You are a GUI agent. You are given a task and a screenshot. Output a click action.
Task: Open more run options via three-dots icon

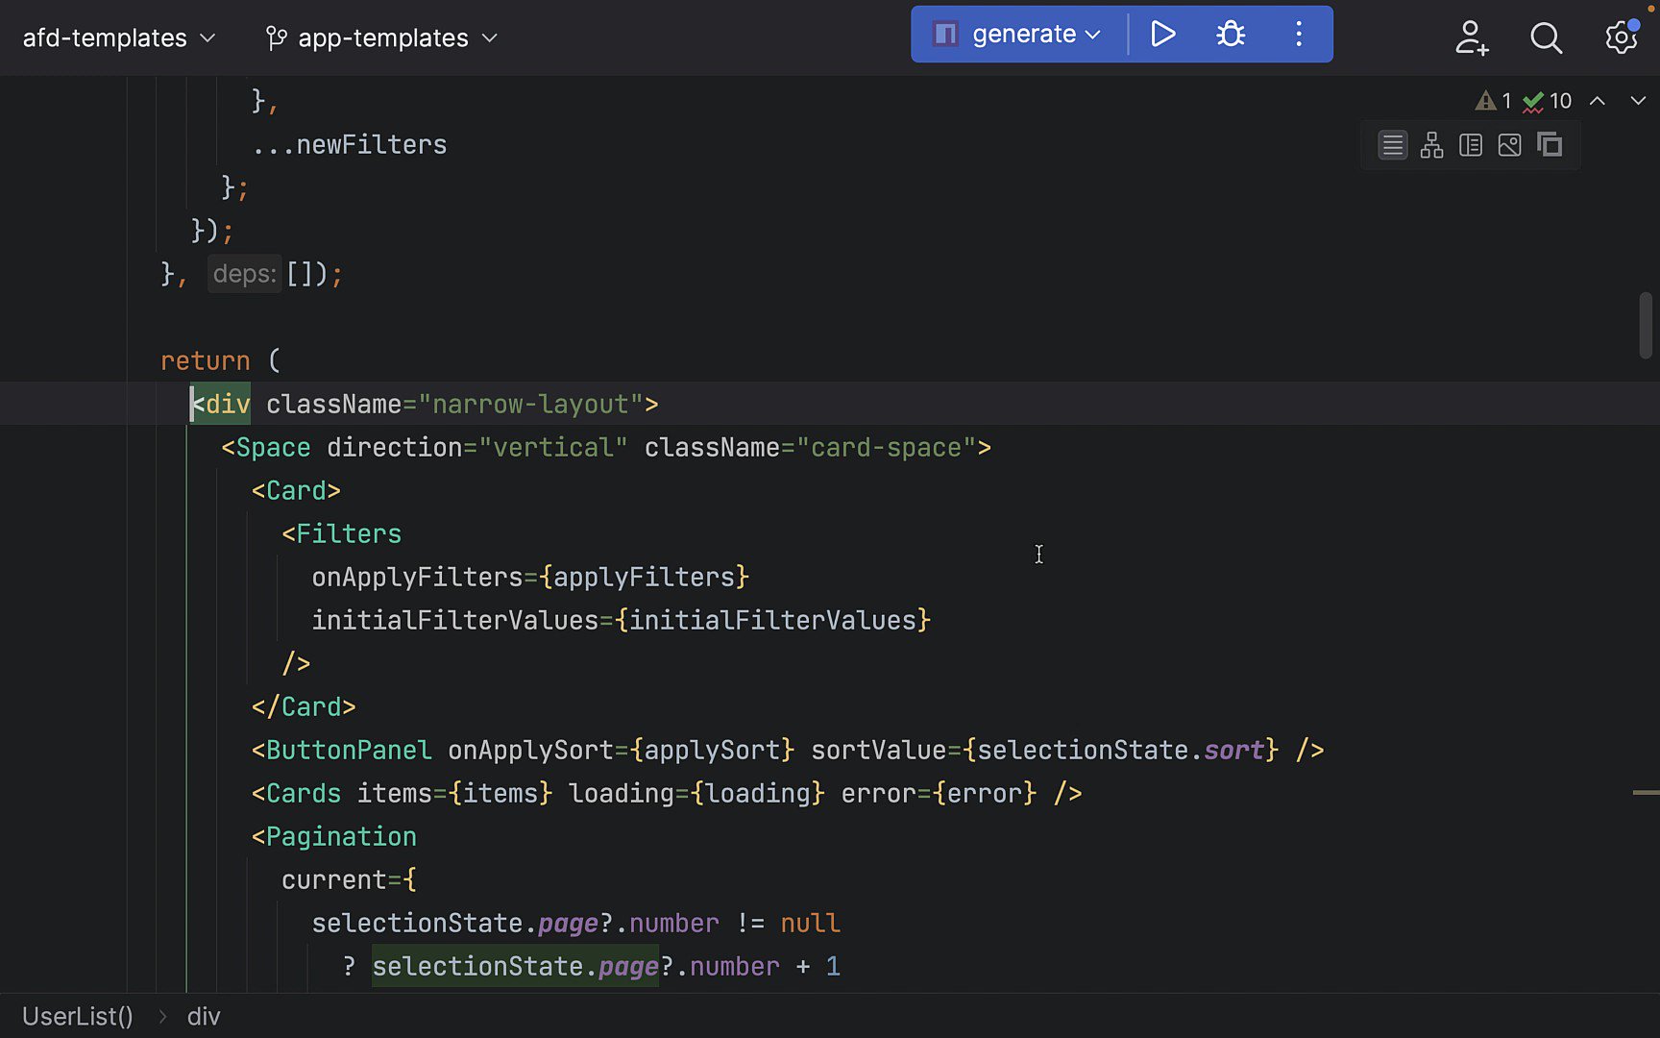1298,34
